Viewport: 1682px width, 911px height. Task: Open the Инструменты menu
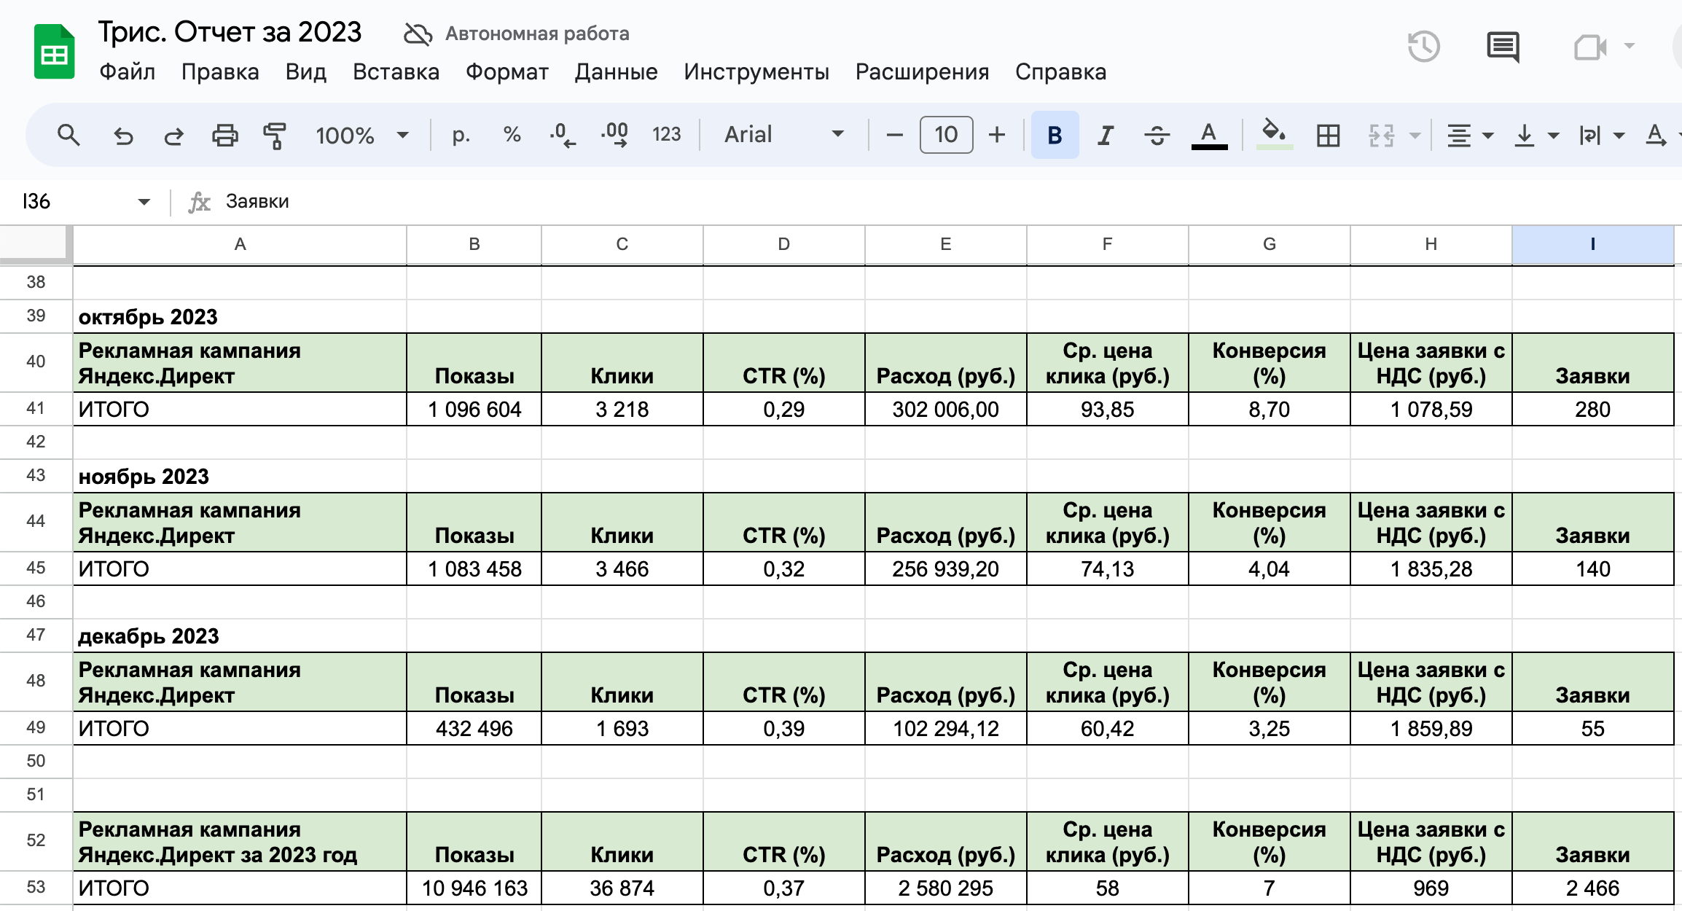tap(756, 72)
